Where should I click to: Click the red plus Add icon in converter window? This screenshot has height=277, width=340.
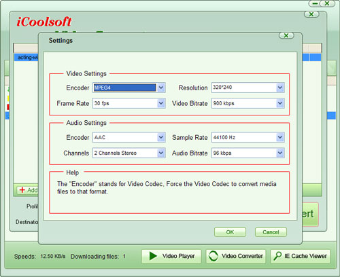pyautogui.click(x=22, y=190)
